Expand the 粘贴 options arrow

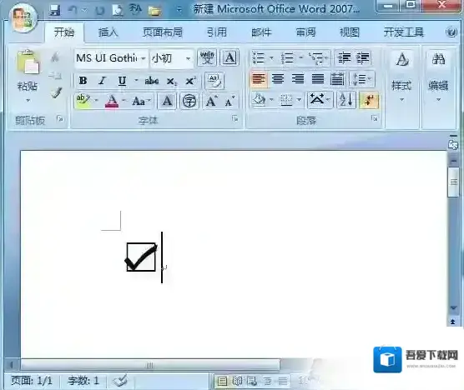coord(28,101)
